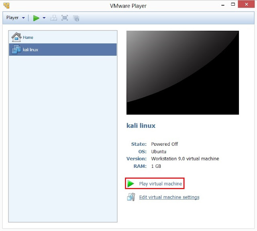Click the 'Powered Off' state value
257x231 pixels.
pos(164,144)
